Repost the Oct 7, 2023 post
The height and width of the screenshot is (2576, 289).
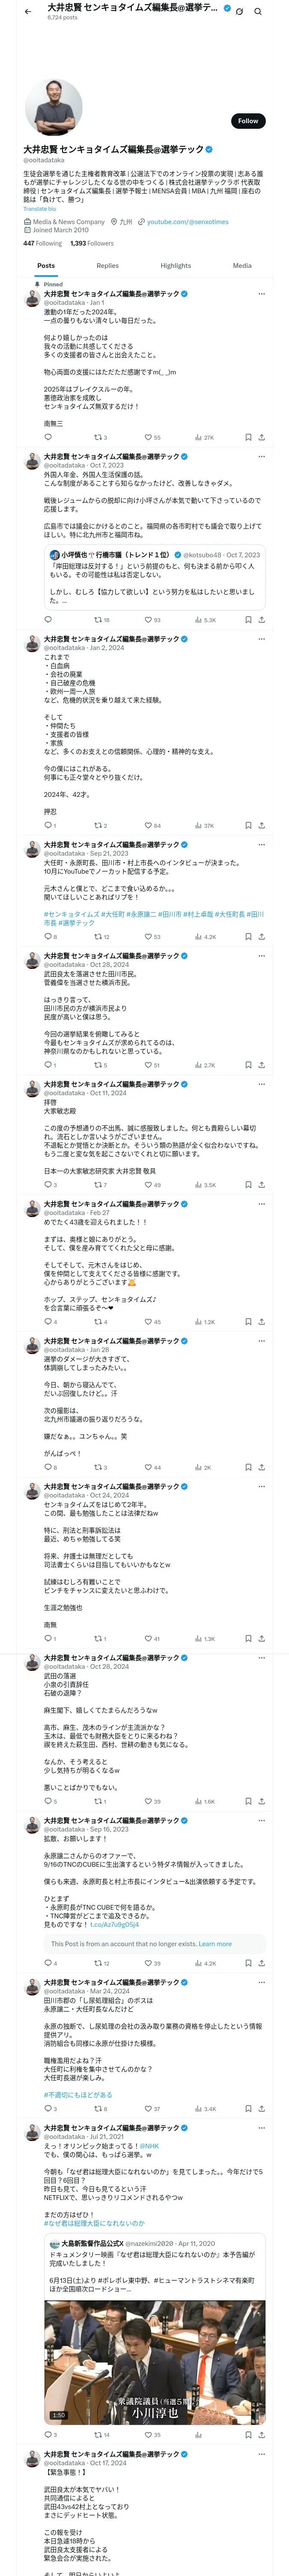click(x=98, y=620)
